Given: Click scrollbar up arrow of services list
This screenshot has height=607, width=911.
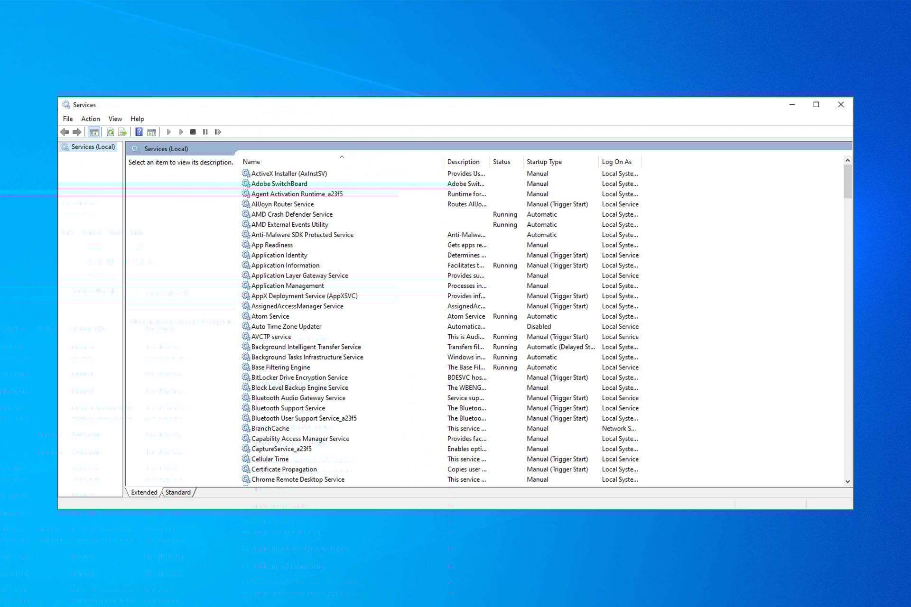Looking at the screenshot, I should click(847, 160).
